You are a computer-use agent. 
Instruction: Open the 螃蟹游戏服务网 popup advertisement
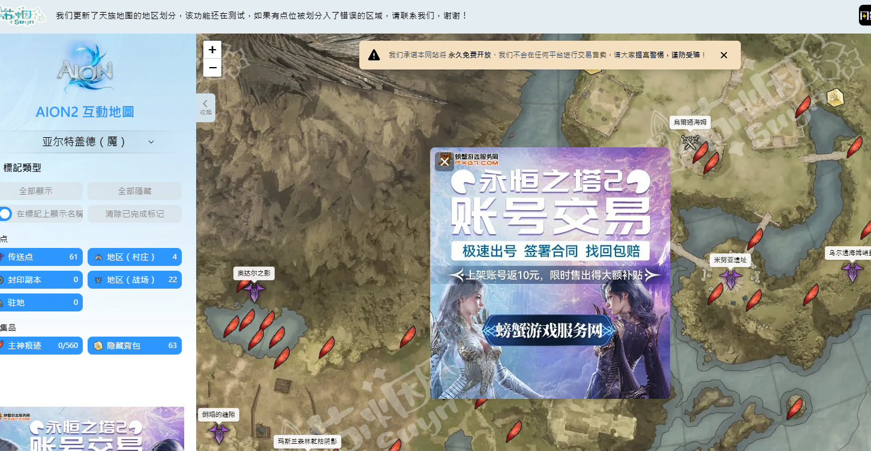coord(550,273)
